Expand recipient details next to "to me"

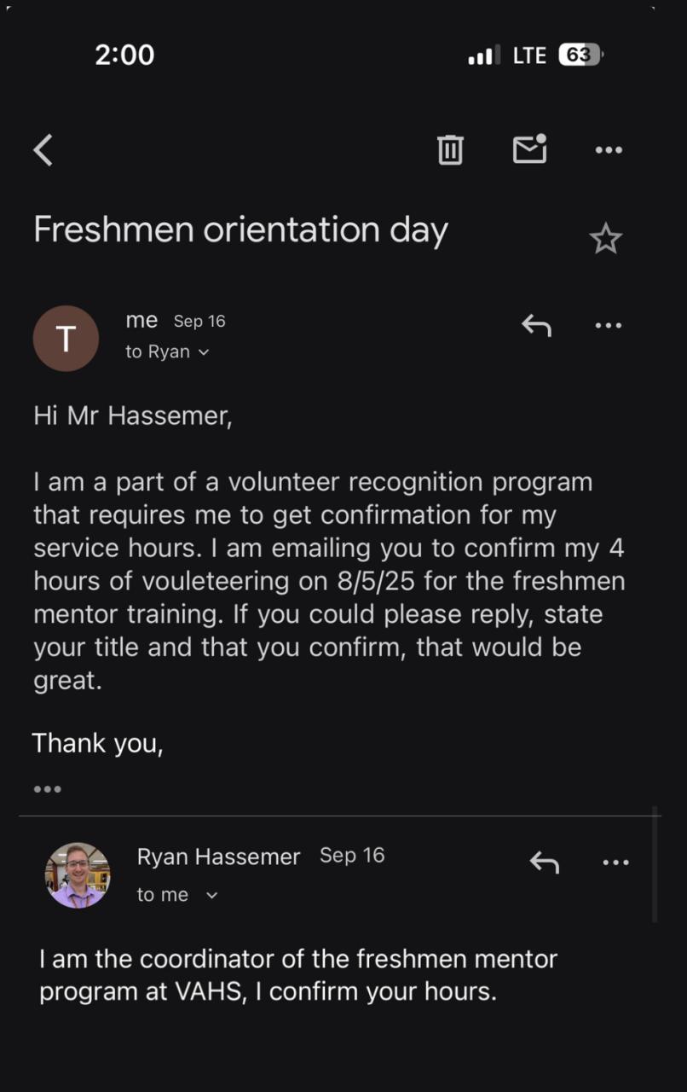pos(212,895)
